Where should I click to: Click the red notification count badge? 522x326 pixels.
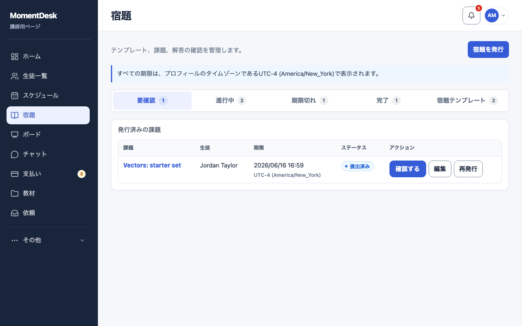(x=479, y=8)
